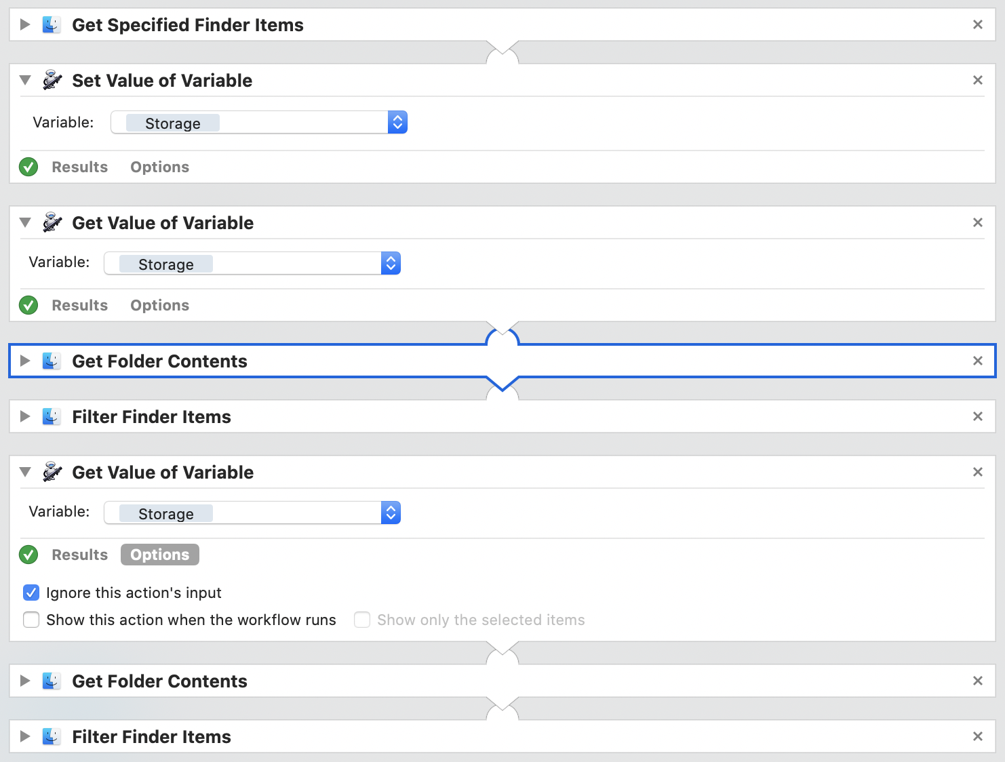Screen dimensions: 1005x762
Task: Switch to the Options tab of the lower variable action
Action: click(159, 555)
